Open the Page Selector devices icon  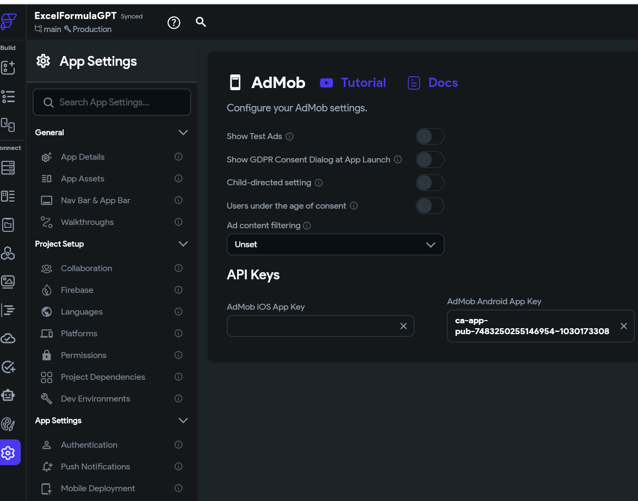8,125
